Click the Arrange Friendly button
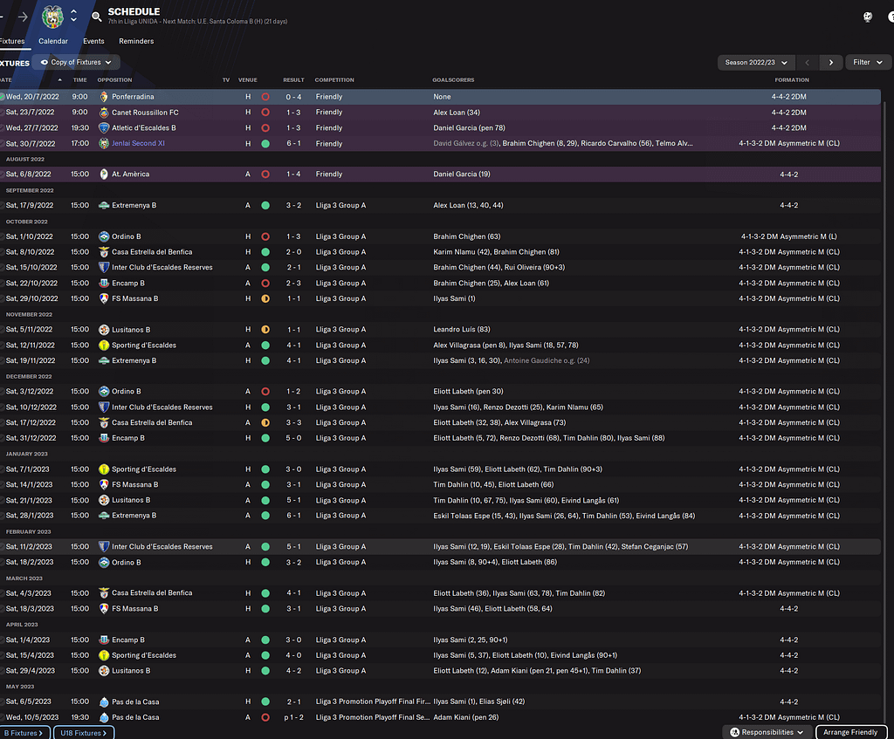Screen dimensions: 894x739 click(x=851, y=732)
